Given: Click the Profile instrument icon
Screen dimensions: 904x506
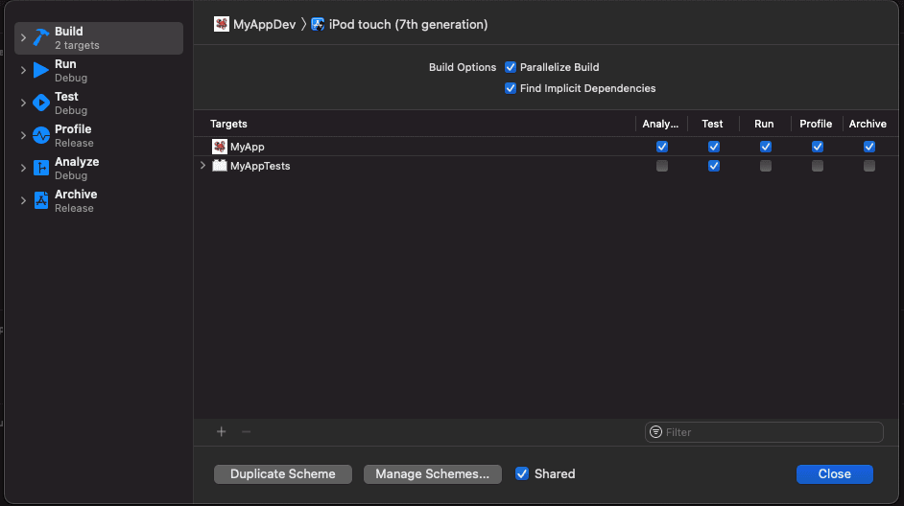Looking at the screenshot, I should pyautogui.click(x=40, y=135).
